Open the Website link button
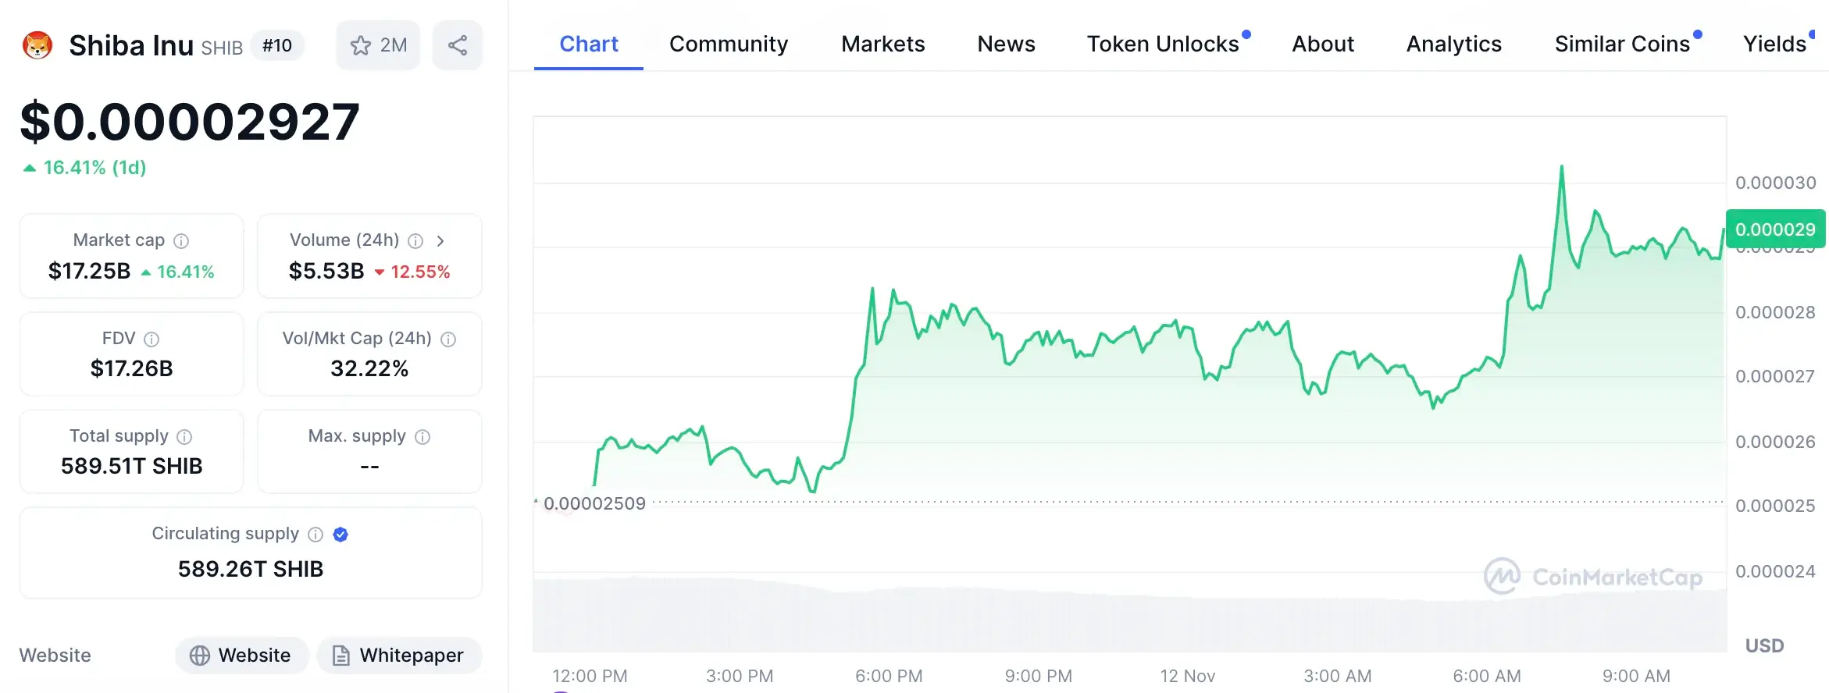 [242, 656]
